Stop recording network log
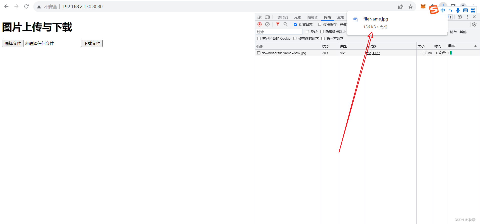 (x=260, y=24)
